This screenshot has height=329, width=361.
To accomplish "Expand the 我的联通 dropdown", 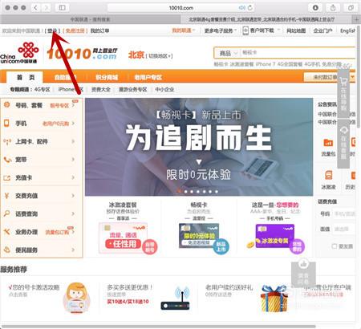I will coord(183,30).
